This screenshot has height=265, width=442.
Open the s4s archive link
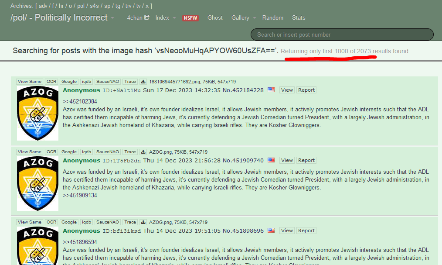coord(94,6)
